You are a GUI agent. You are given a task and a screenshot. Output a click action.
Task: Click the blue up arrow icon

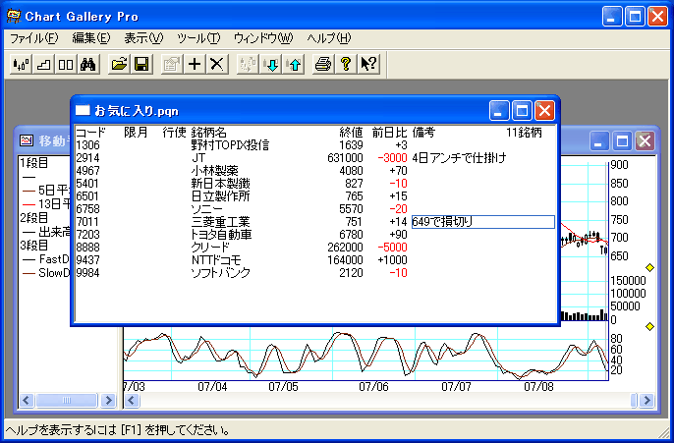(294, 64)
